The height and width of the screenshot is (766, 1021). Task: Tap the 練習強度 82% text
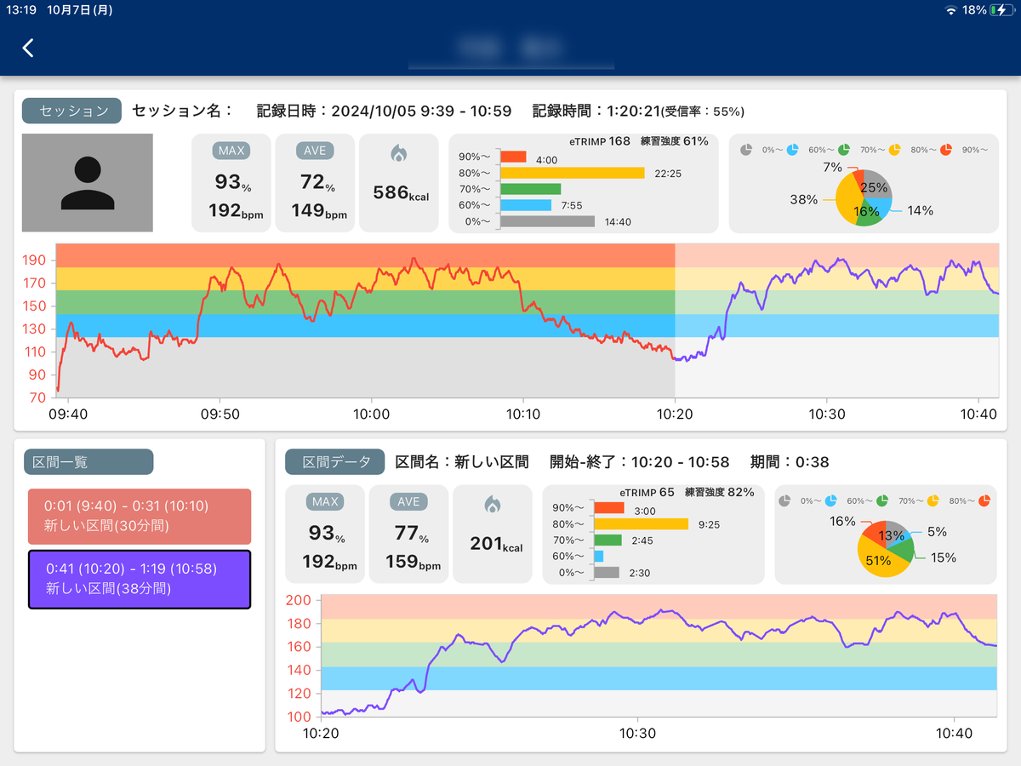[x=719, y=492]
